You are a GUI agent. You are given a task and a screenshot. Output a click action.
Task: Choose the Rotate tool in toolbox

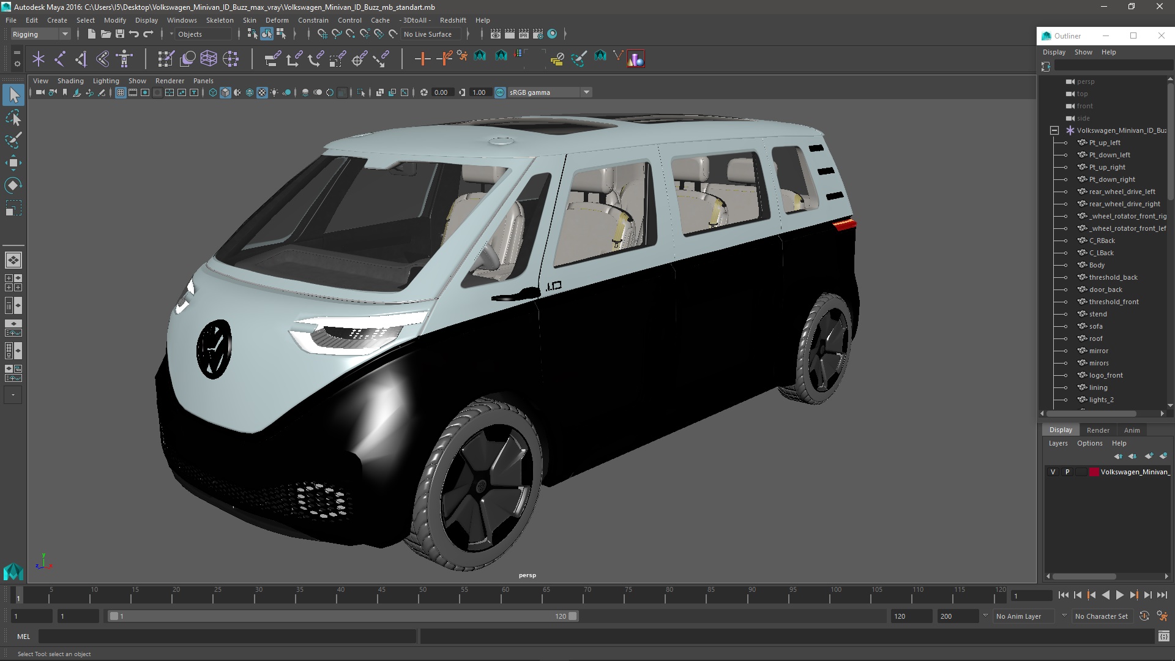tap(13, 185)
